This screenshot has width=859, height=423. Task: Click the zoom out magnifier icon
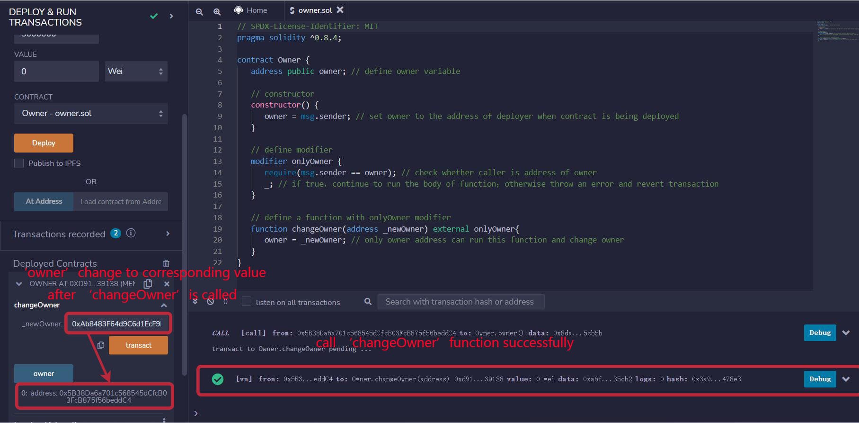[x=199, y=11]
